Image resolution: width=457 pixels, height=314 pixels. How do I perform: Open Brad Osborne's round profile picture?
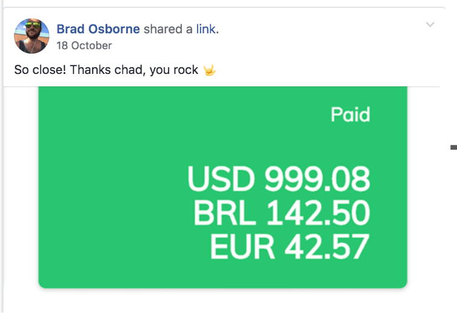point(32,36)
